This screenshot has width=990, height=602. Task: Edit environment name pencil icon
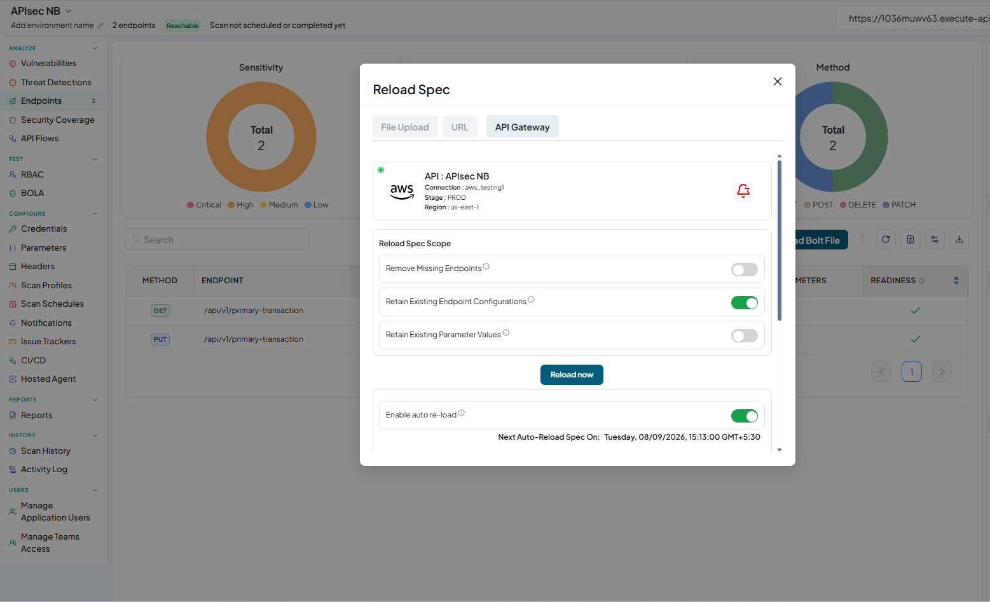click(100, 25)
